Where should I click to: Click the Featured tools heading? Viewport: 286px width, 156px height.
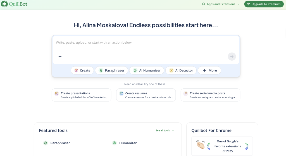point(53,130)
